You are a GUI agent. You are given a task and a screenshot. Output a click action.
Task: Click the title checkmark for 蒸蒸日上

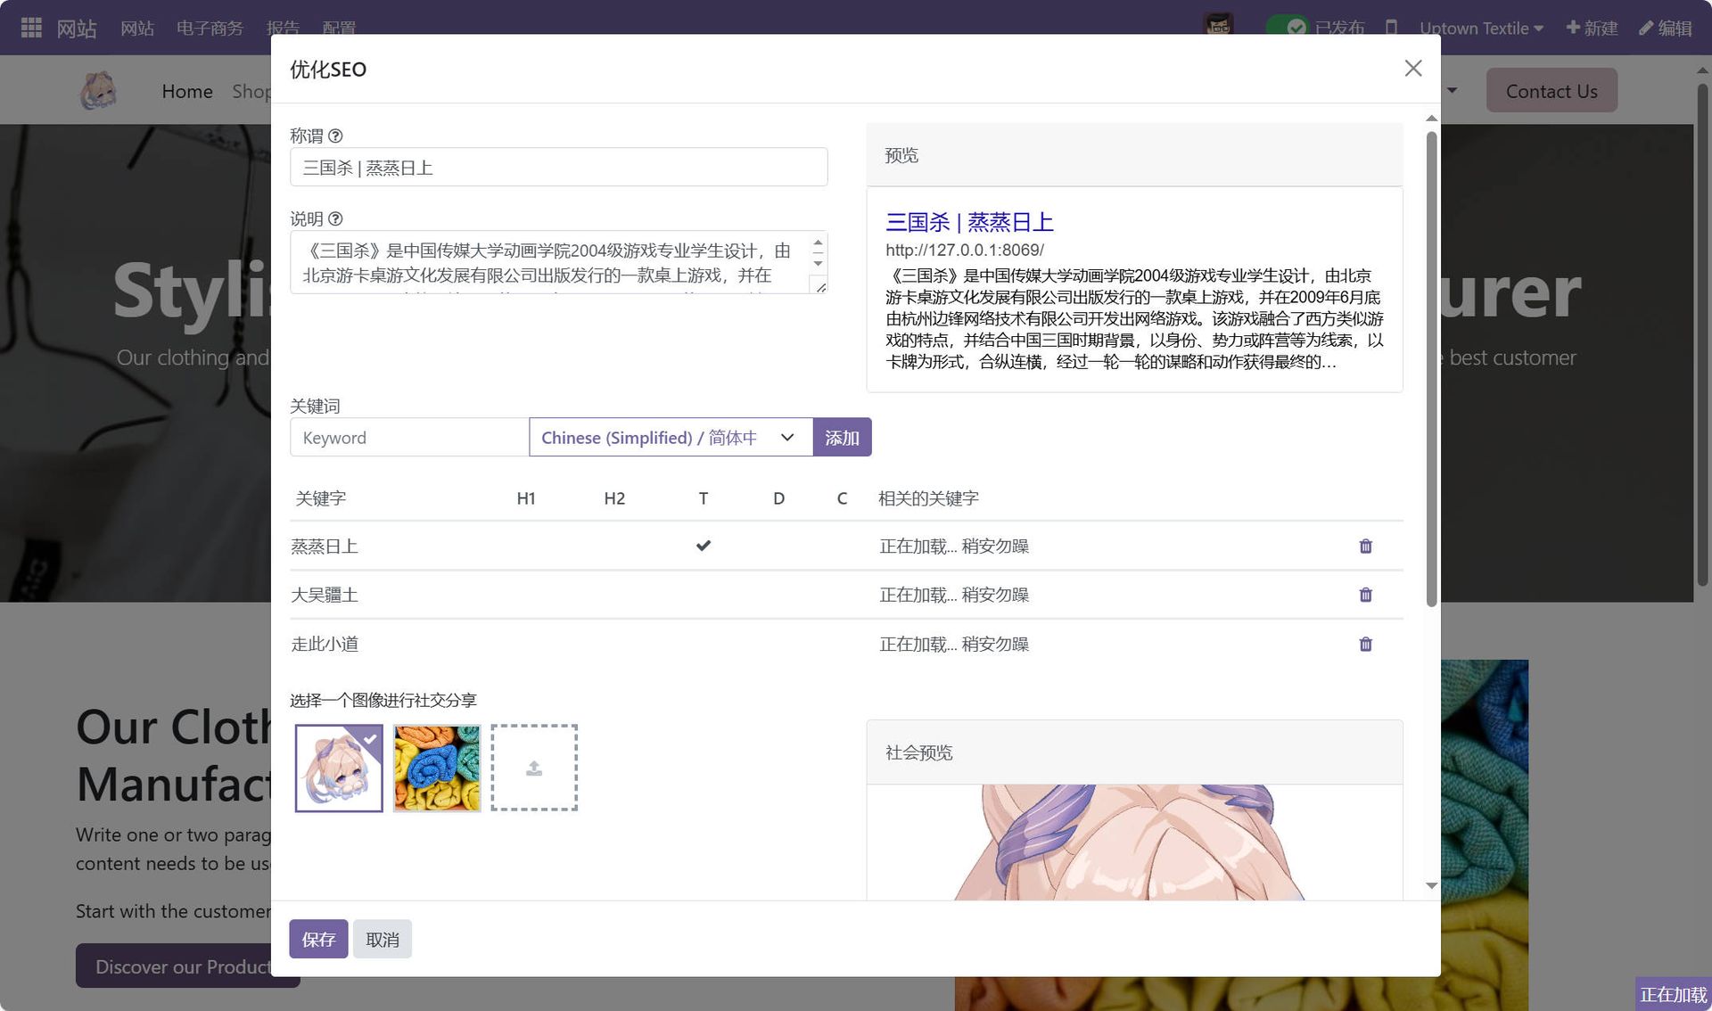(704, 546)
